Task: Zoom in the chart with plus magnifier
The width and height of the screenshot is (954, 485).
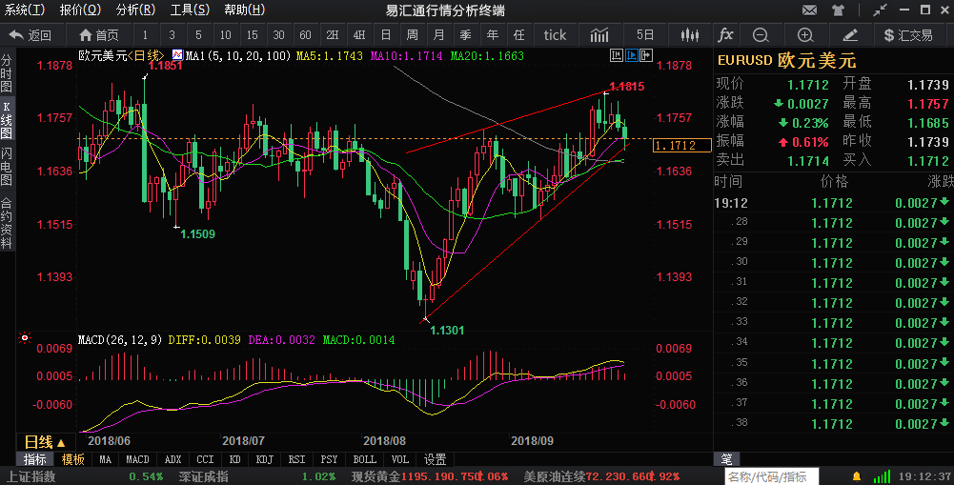Action: [805, 35]
